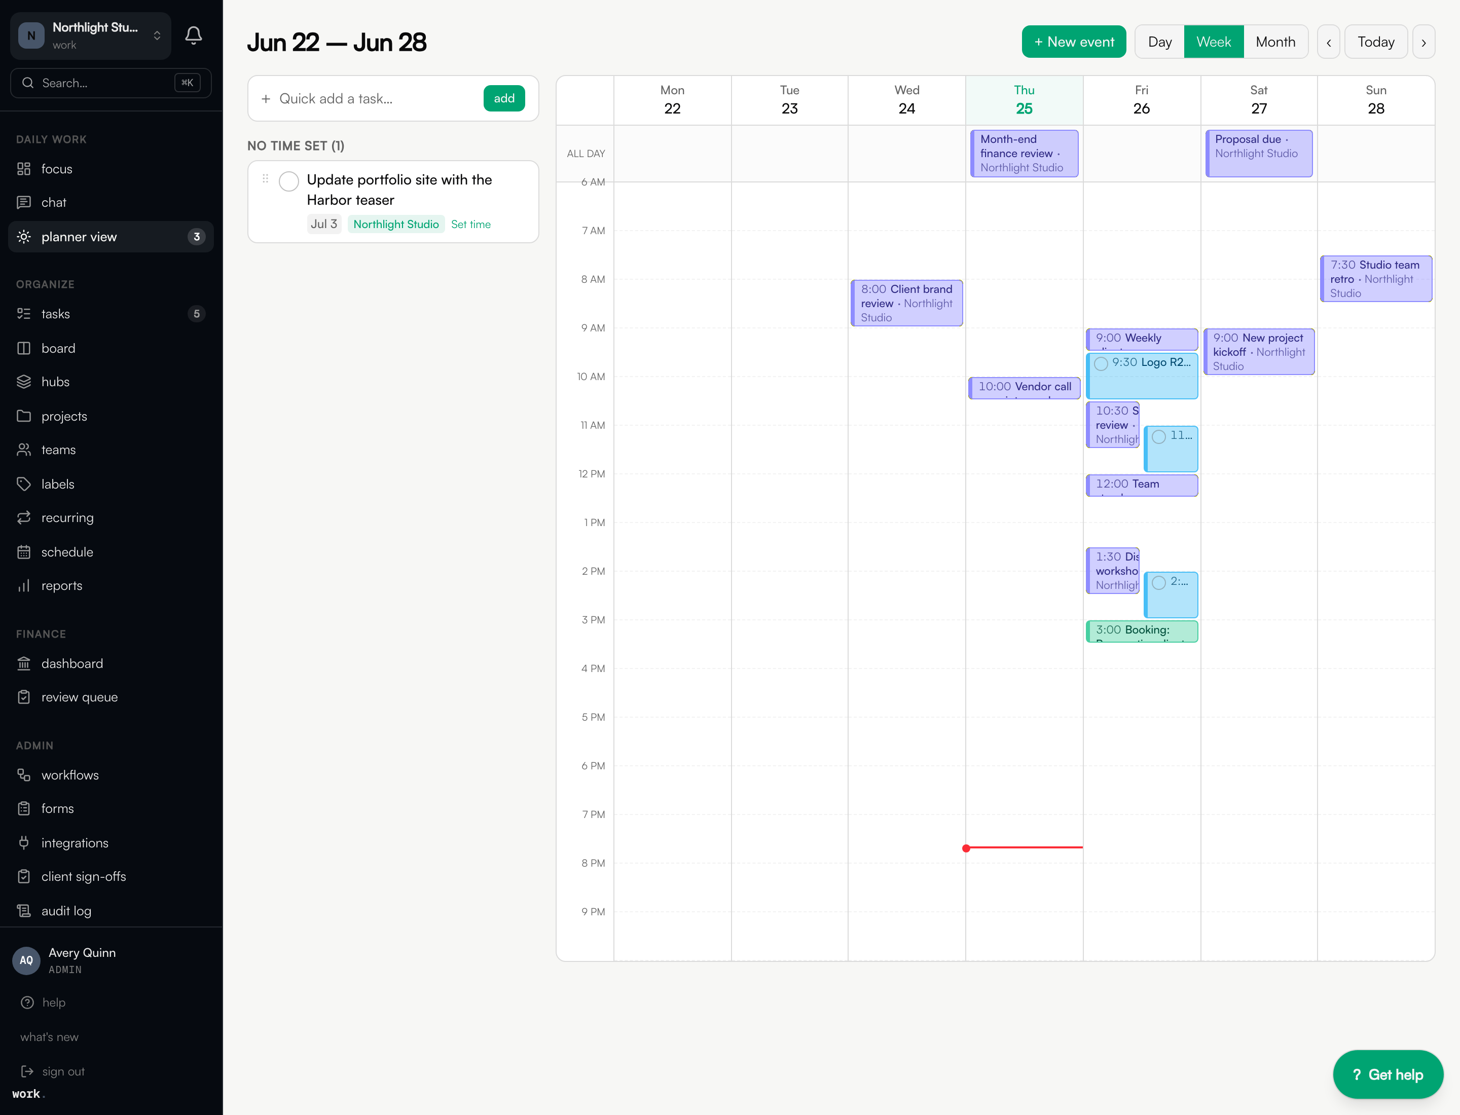The width and height of the screenshot is (1460, 1115).
Task: Click the Tue 23 day header
Action: (789, 99)
